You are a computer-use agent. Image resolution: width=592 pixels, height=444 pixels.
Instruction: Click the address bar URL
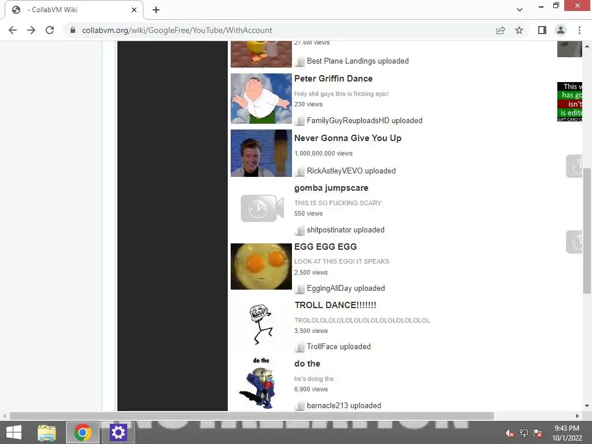pyautogui.click(x=177, y=30)
